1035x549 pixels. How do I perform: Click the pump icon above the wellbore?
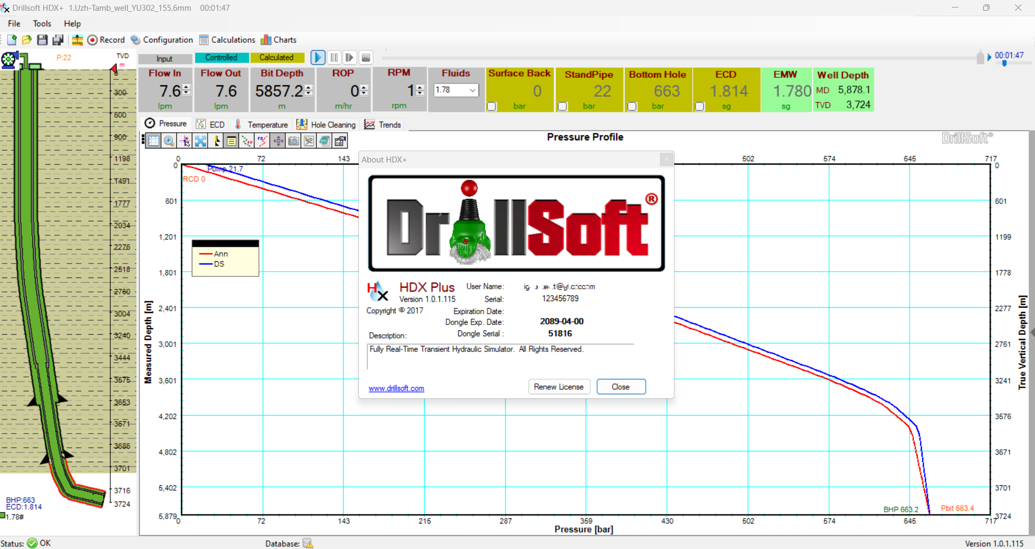point(9,59)
